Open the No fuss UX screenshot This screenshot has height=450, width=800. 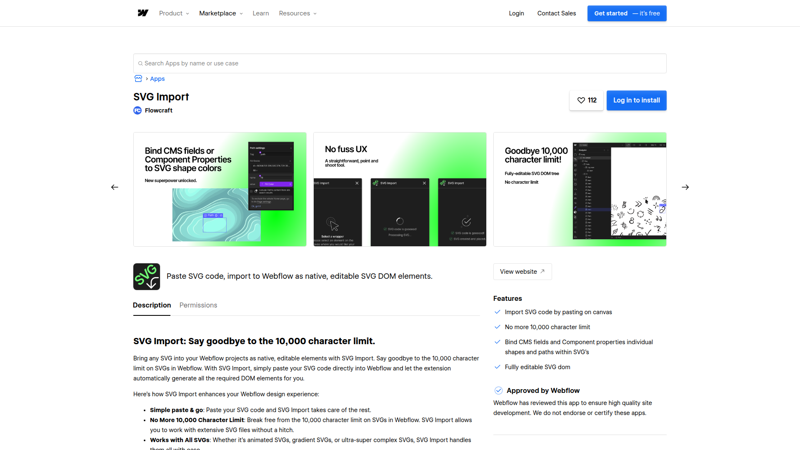point(400,189)
